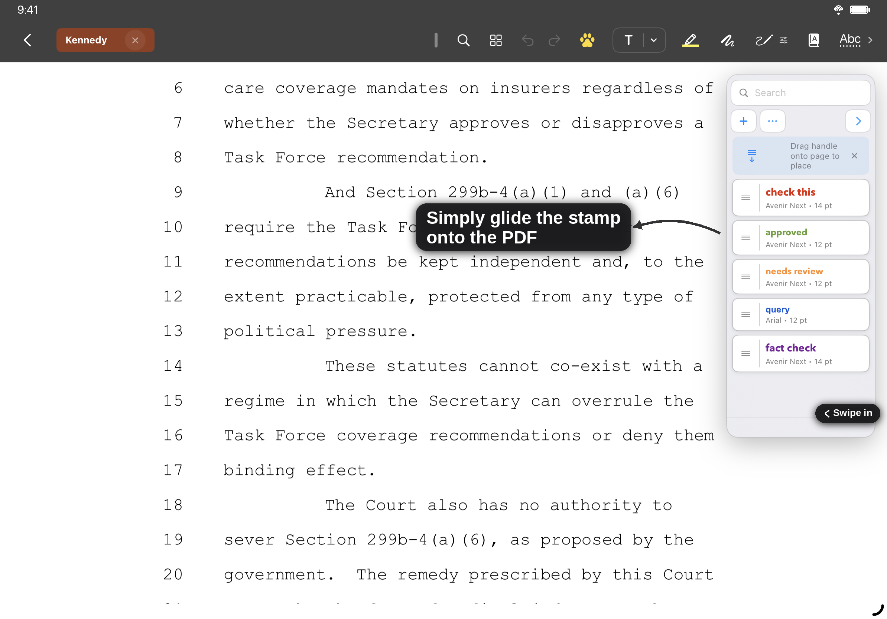The width and height of the screenshot is (887, 619).
Task: Select the 'approved' stamp
Action: click(800, 238)
